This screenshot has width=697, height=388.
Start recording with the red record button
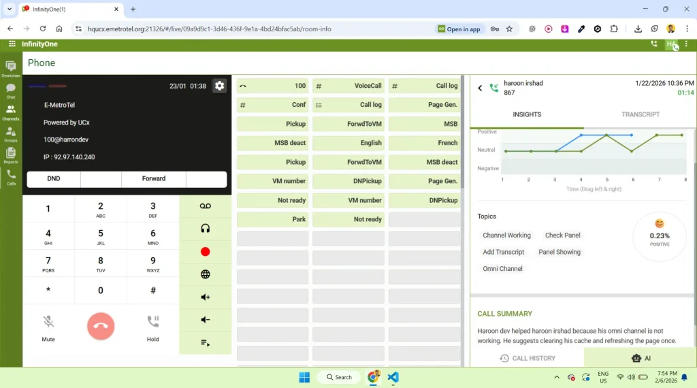pyautogui.click(x=205, y=252)
